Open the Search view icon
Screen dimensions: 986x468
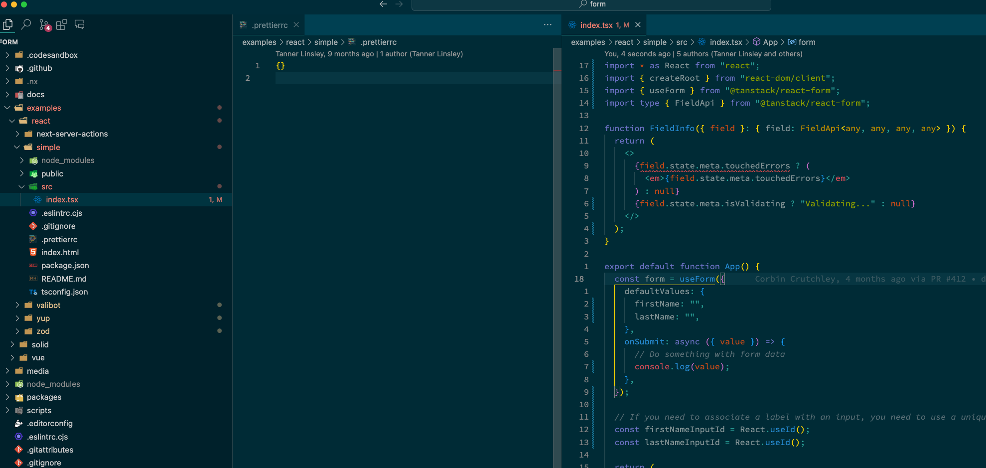26,24
